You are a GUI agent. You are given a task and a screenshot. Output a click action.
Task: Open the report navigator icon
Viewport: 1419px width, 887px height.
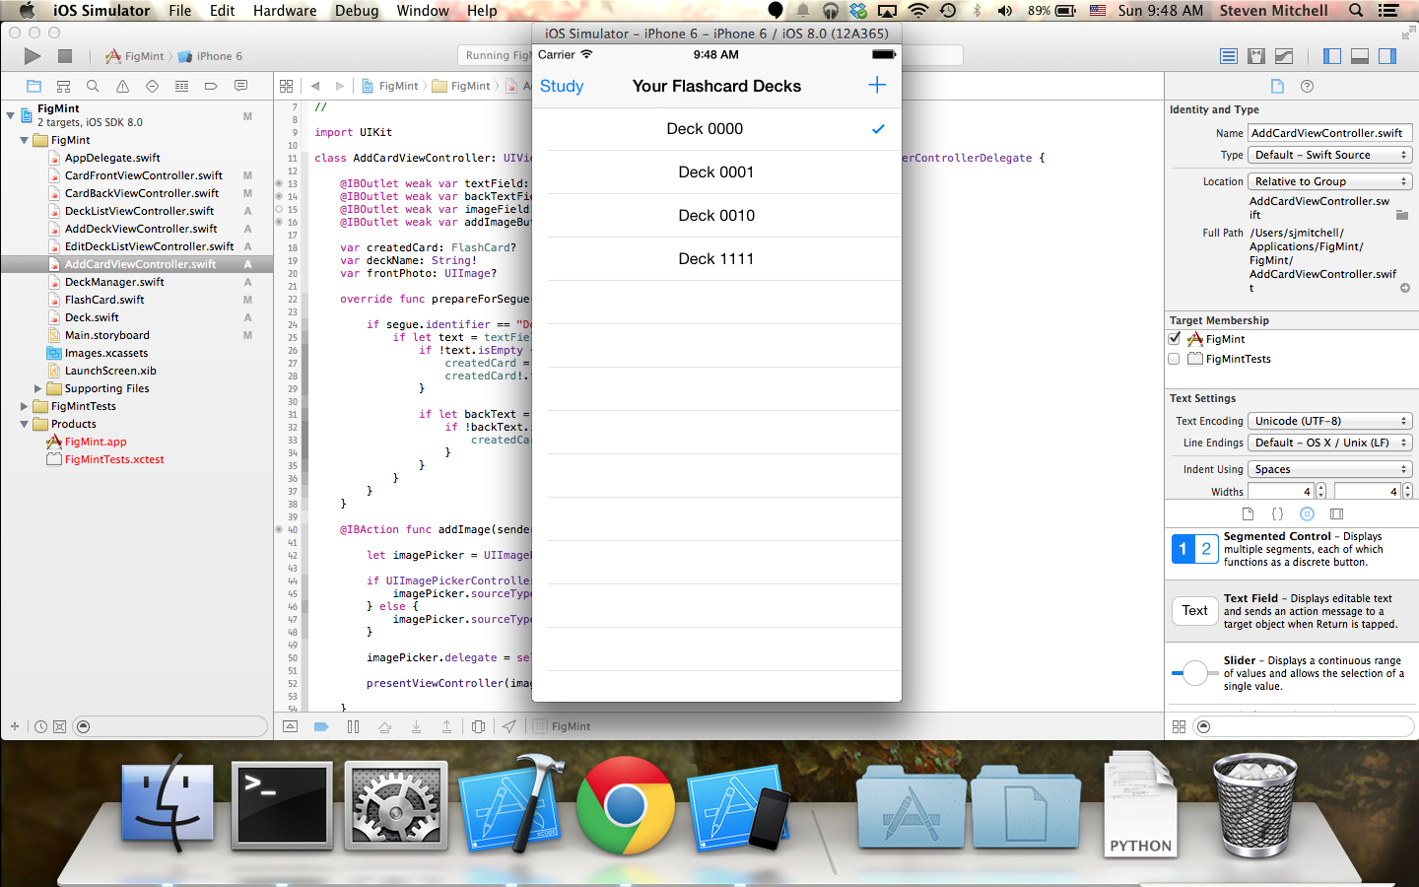[x=240, y=86]
